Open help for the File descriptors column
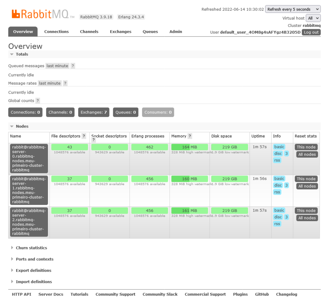 coord(84,136)
